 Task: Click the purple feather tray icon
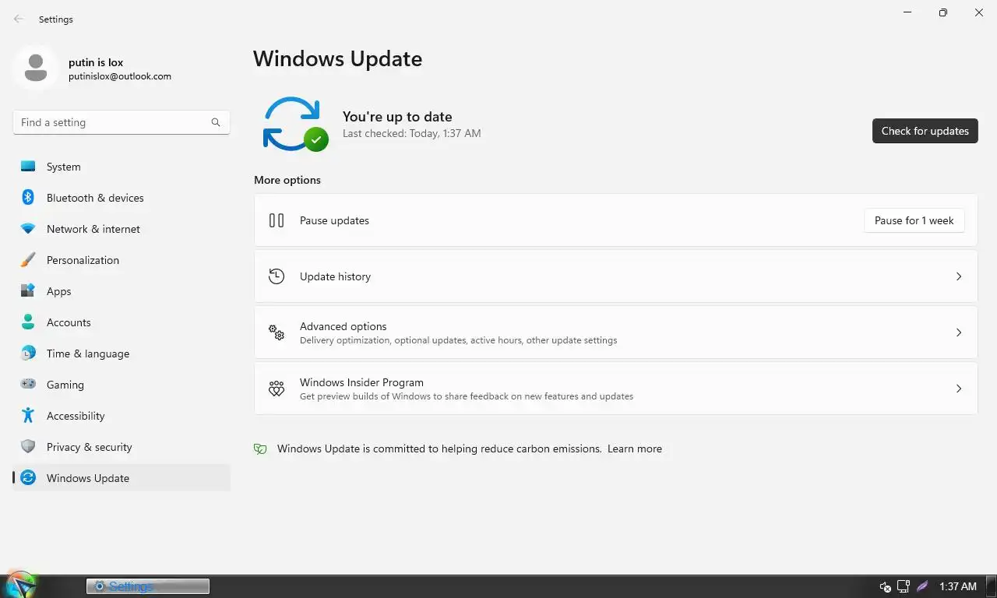tap(922, 586)
